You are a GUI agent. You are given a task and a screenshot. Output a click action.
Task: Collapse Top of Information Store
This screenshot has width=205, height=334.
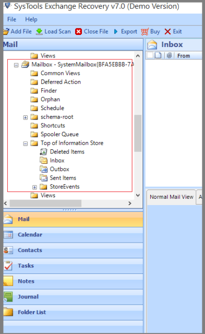coord(26,144)
